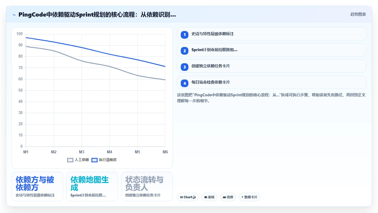This screenshot has width=378, height=213.
Task: Click the lightning icon beside the title
Action: click(14, 14)
